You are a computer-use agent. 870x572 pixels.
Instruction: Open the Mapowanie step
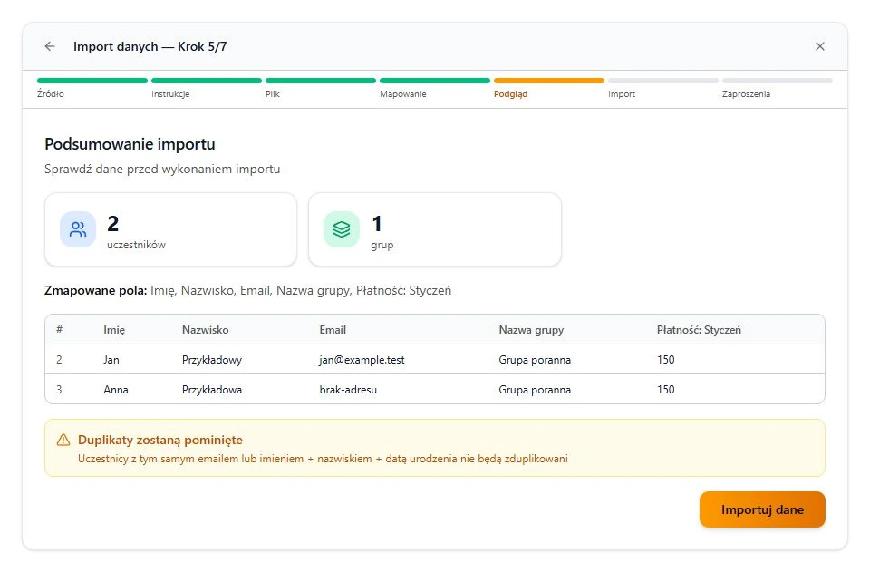[435, 88]
